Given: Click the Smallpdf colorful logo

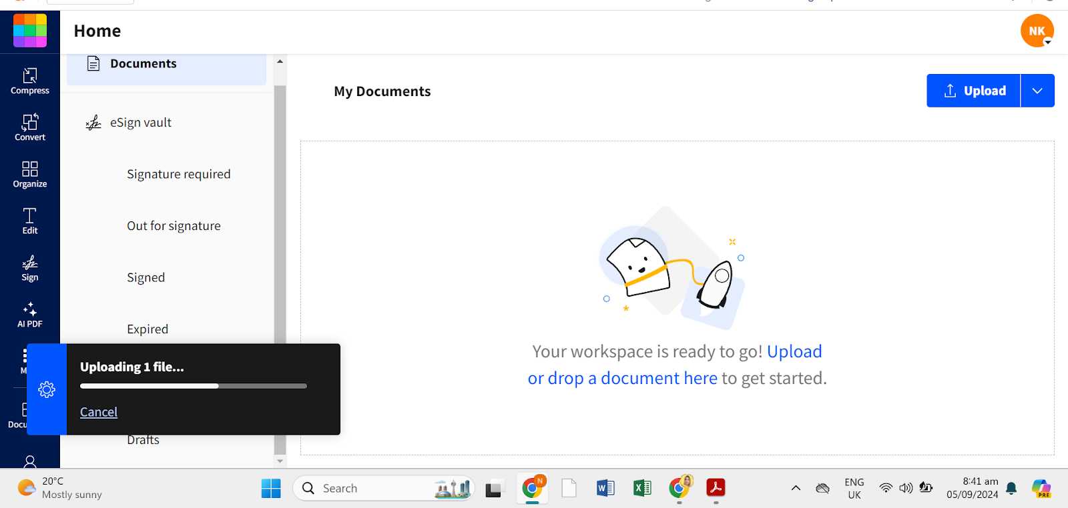Looking at the screenshot, I should pyautogui.click(x=30, y=31).
